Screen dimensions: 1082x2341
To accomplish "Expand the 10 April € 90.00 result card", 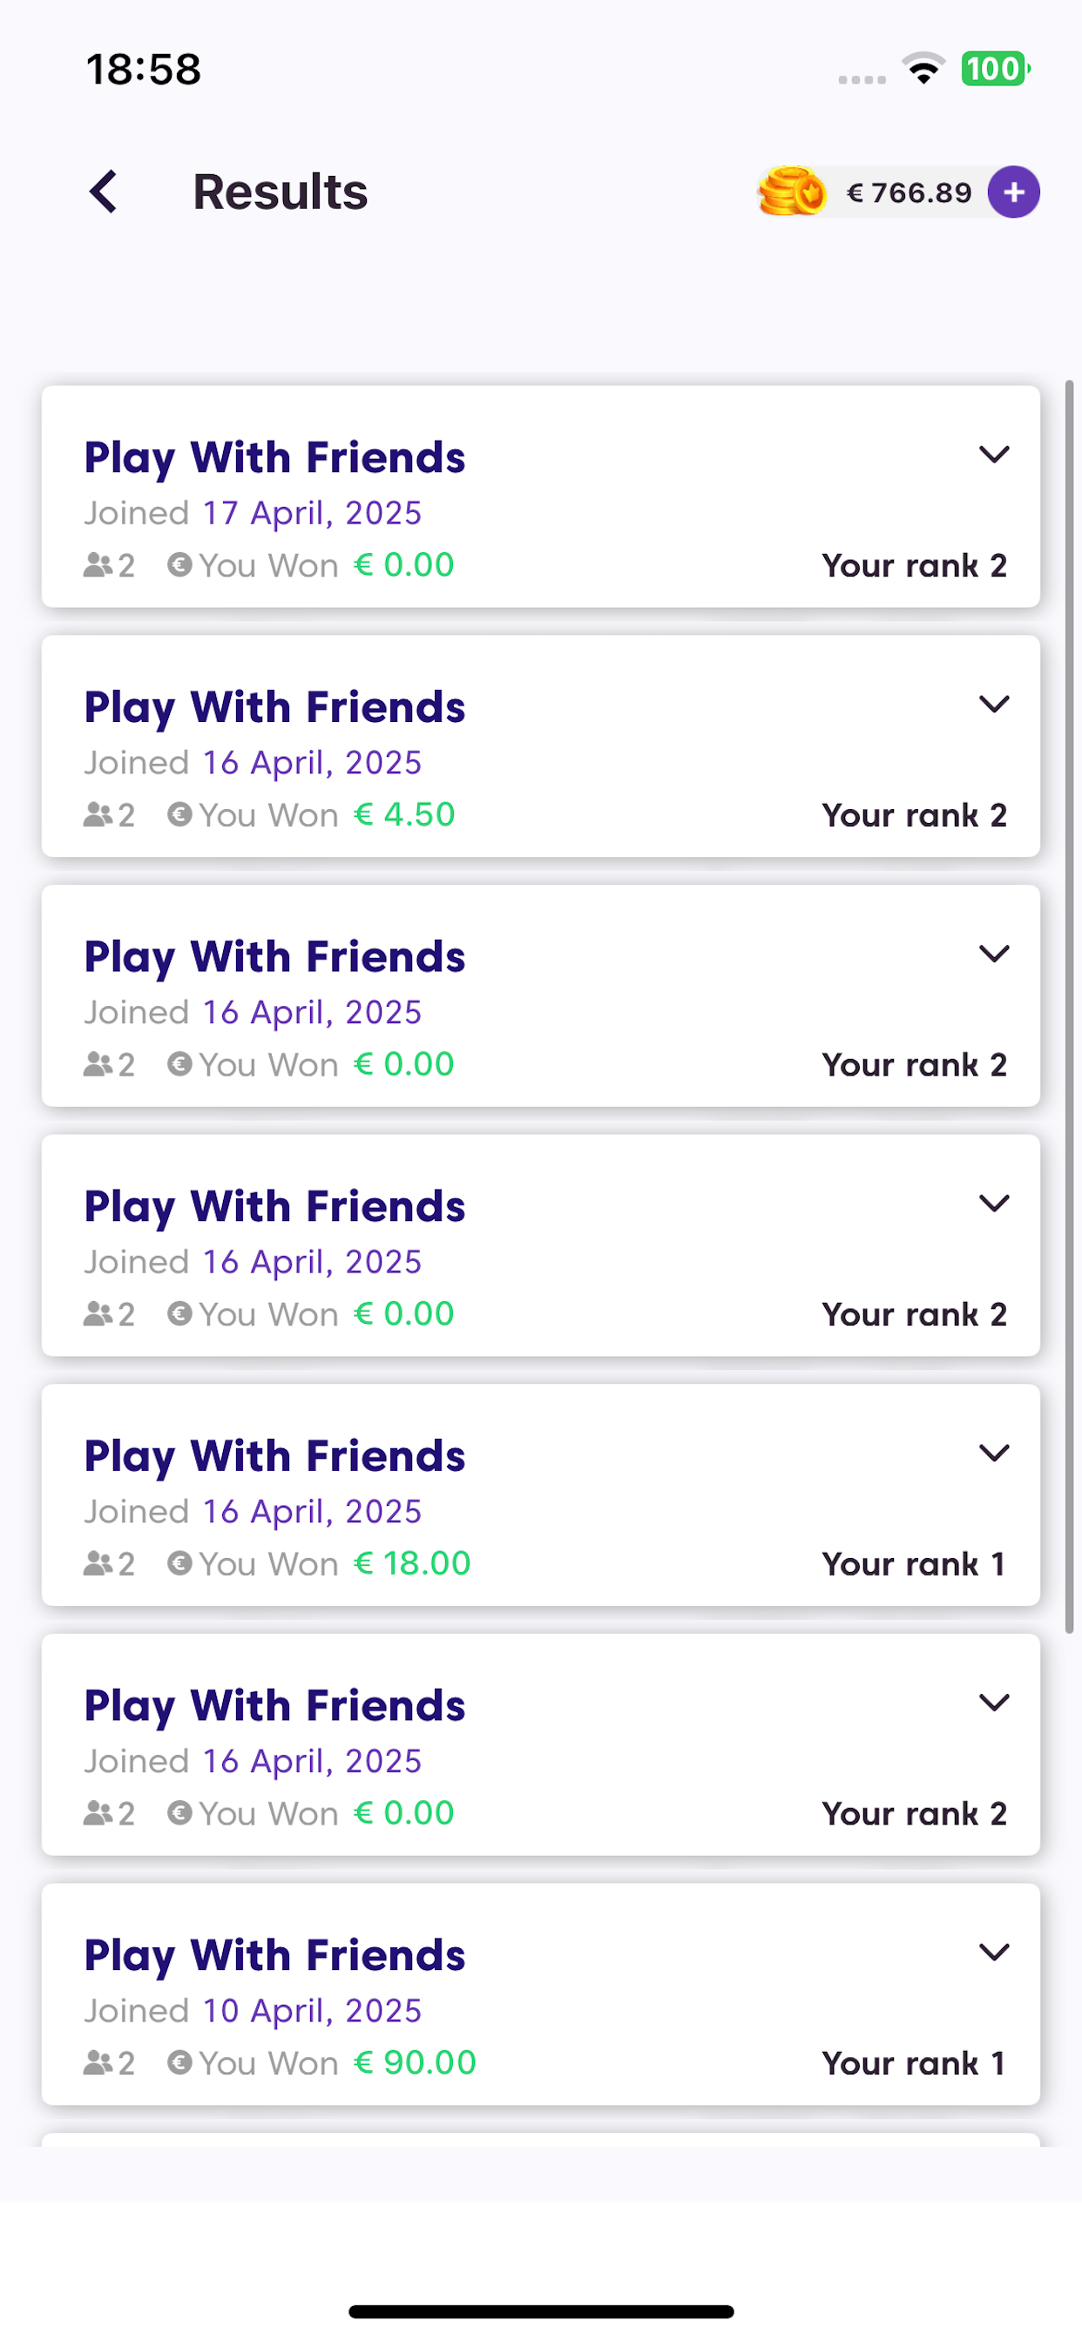I will 994,1951.
